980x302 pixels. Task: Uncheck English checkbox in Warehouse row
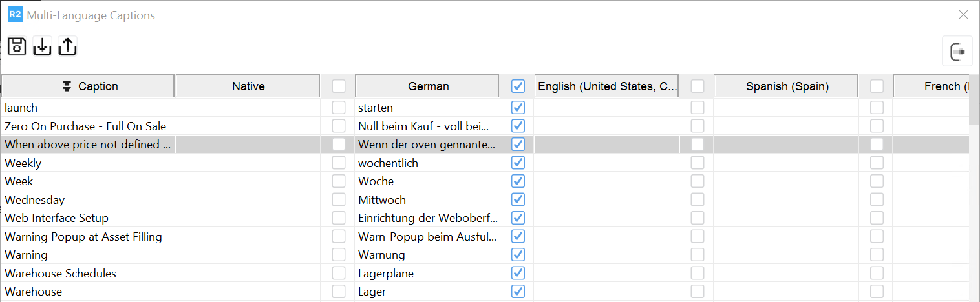click(518, 292)
